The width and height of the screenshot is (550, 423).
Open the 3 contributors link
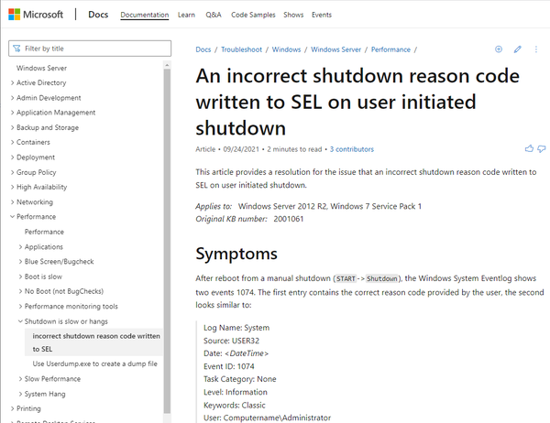point(351,149)
